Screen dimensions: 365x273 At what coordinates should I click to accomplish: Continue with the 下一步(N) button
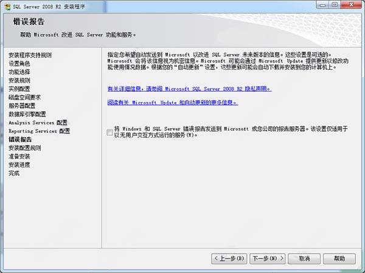pos(268,258)
